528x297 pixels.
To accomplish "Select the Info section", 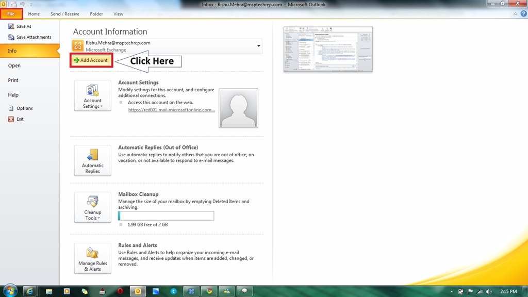I will click(29, 51).
